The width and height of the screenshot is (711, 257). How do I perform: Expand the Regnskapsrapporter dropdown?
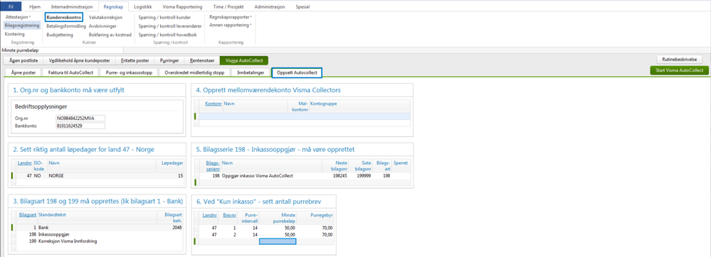(231, 17)
